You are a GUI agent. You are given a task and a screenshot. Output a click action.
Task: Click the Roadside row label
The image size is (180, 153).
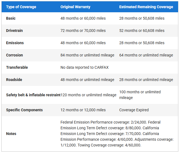[14, 80]
